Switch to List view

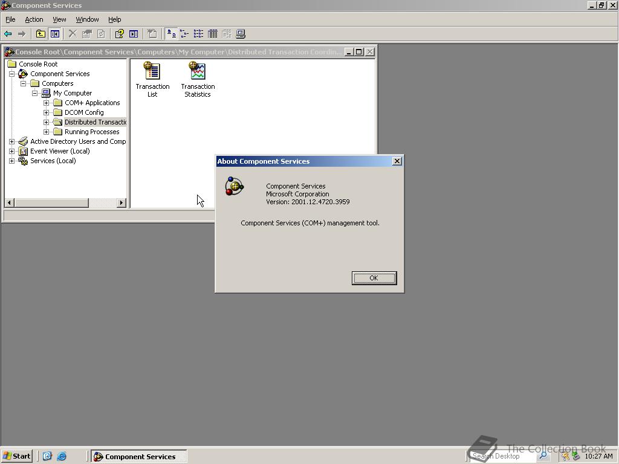coord(198,34)
